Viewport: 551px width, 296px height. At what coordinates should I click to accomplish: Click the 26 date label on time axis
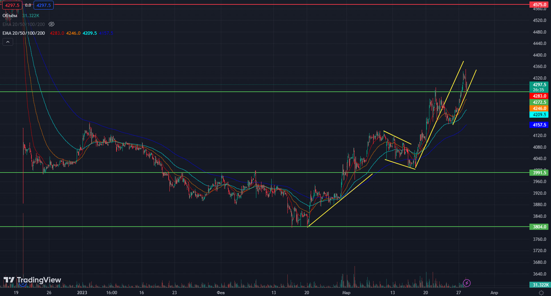click(x=49, y=292)
